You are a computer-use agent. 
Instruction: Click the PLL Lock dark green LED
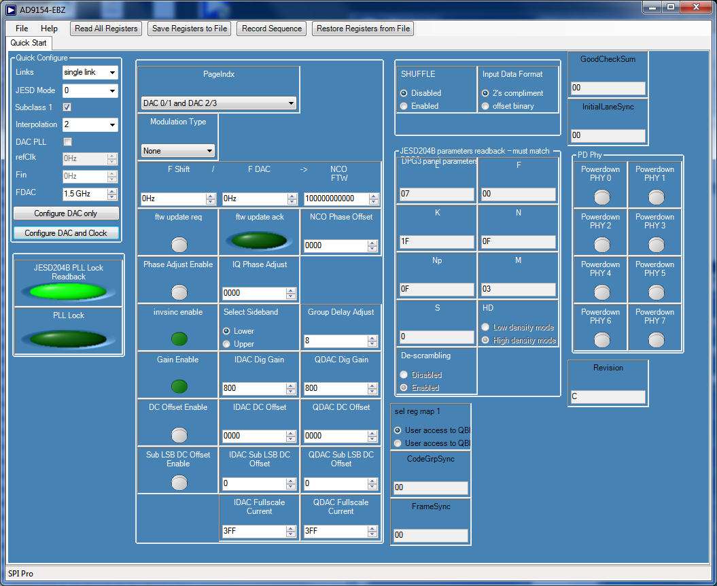tap(68, 339)
